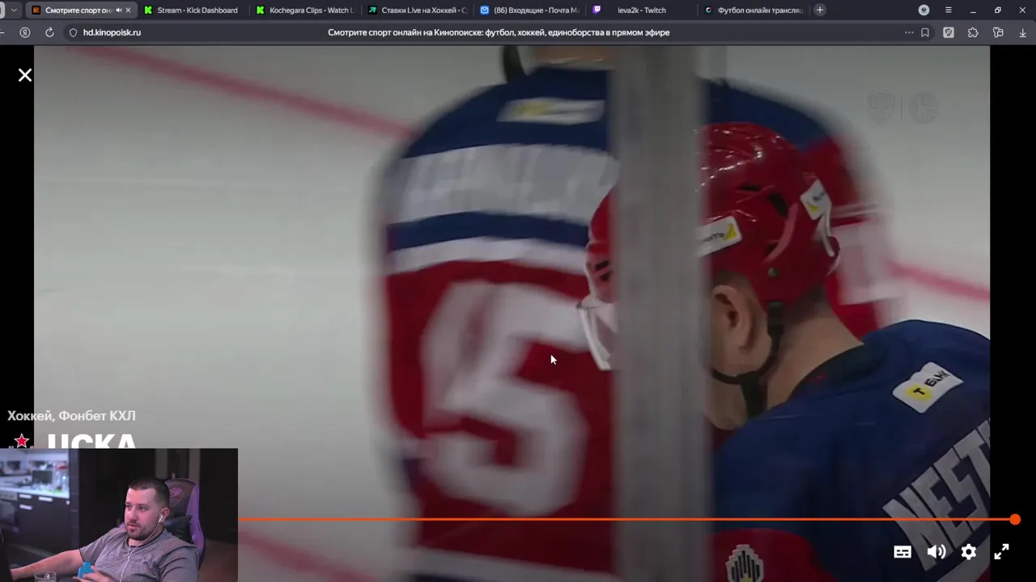Click the page title text in the address bar

point(499,32)
